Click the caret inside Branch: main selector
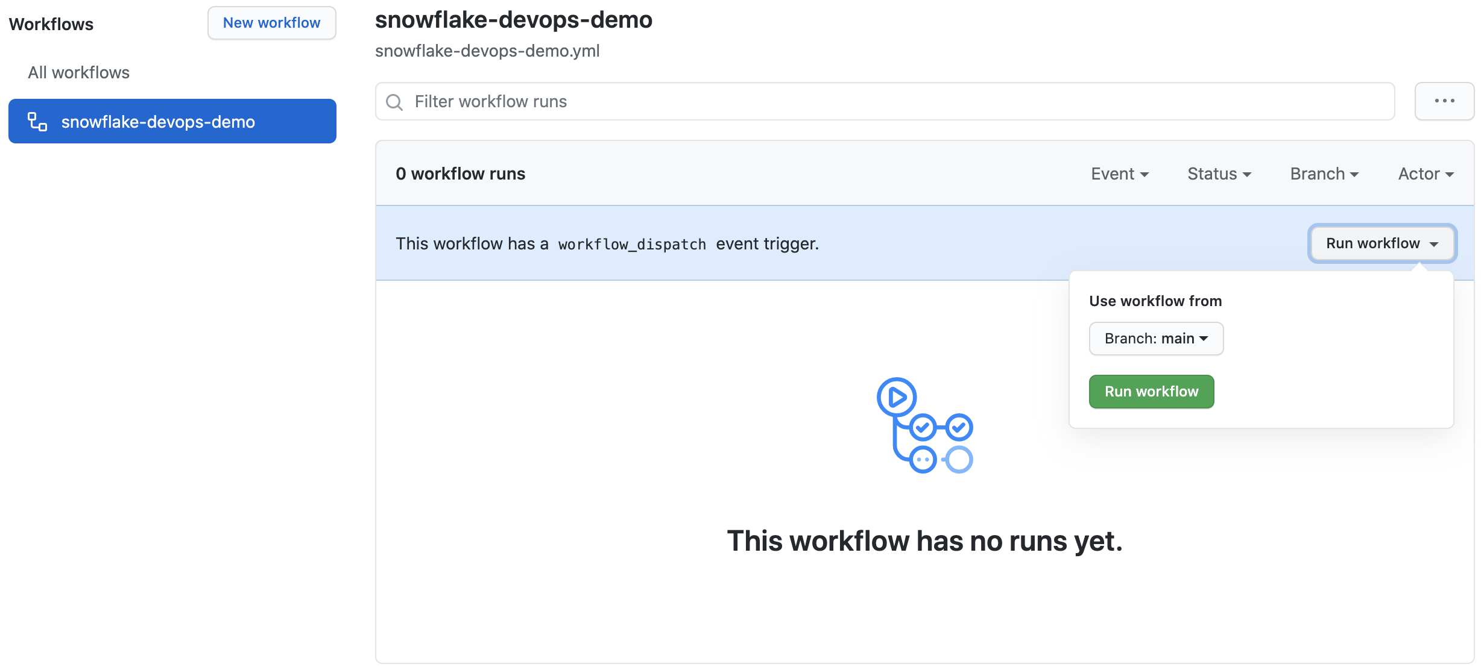Screen dimensions: 1481x670 tap(1204, 339)
